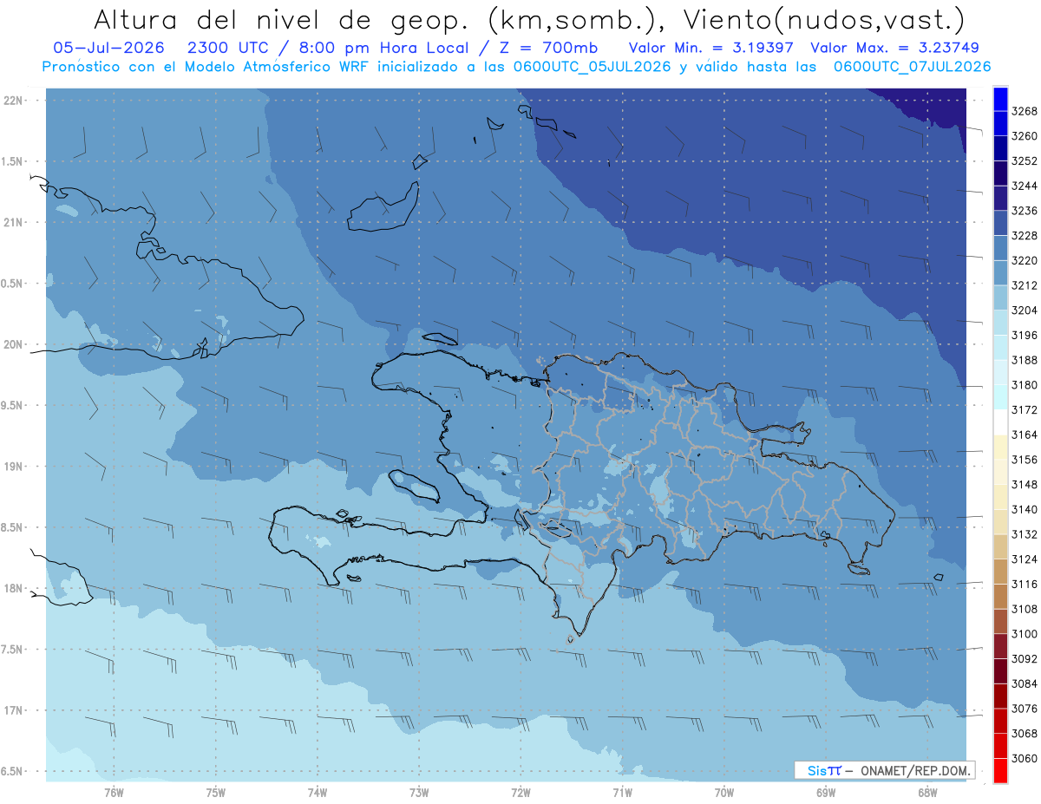1041x804 pixels.
Task: Click the '19N' latitude label
Action: tap(13, 467)
